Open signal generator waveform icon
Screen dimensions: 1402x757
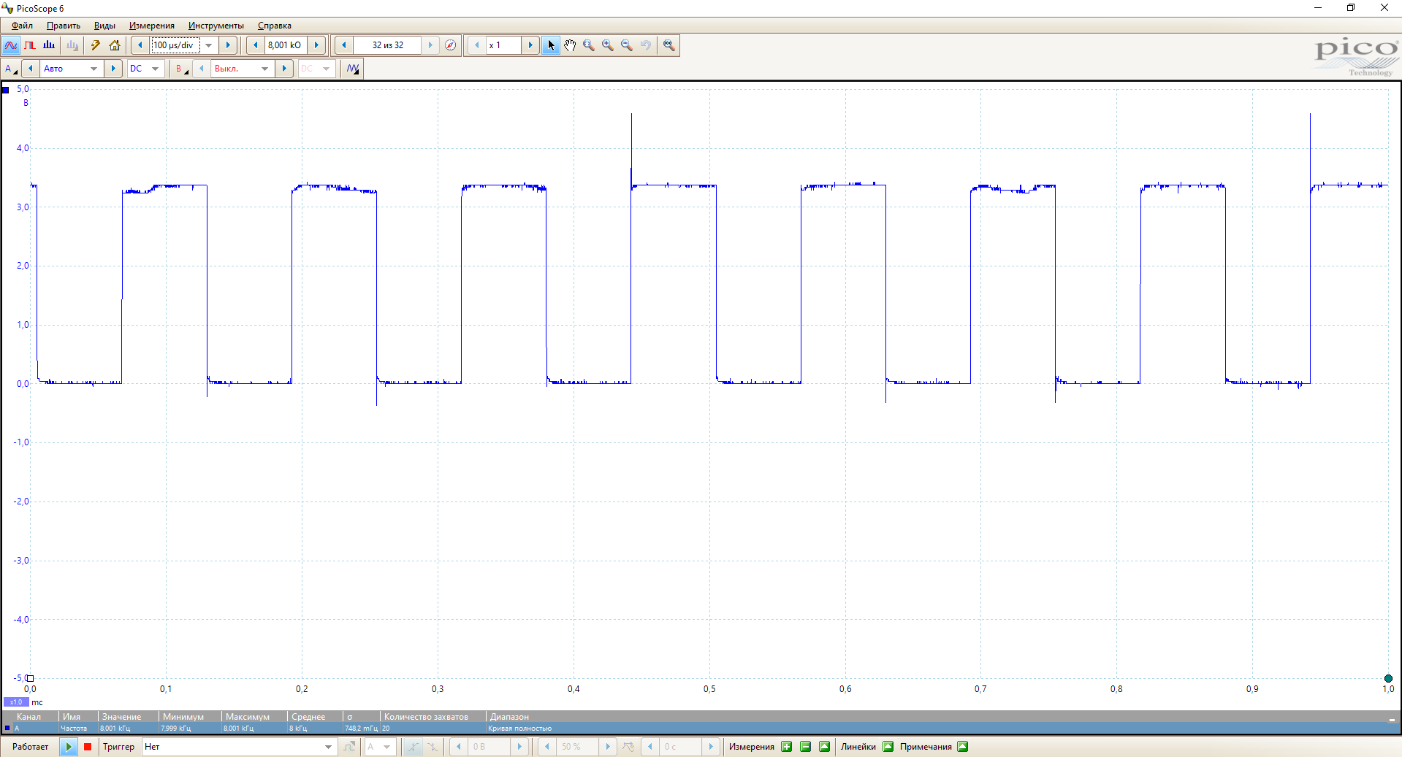(x=353, y=69)
